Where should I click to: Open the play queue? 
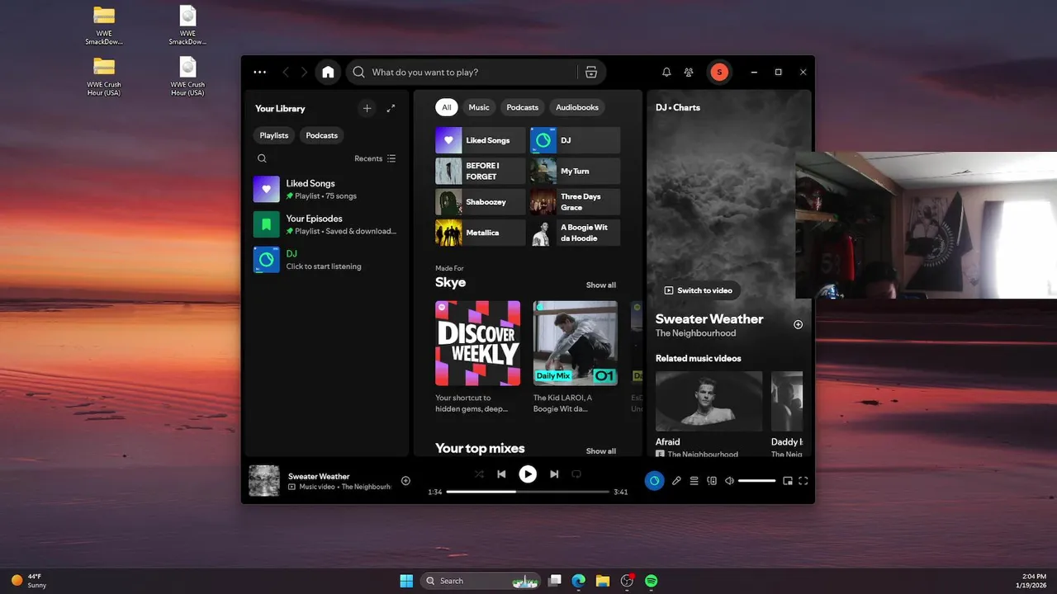(694, 480)
